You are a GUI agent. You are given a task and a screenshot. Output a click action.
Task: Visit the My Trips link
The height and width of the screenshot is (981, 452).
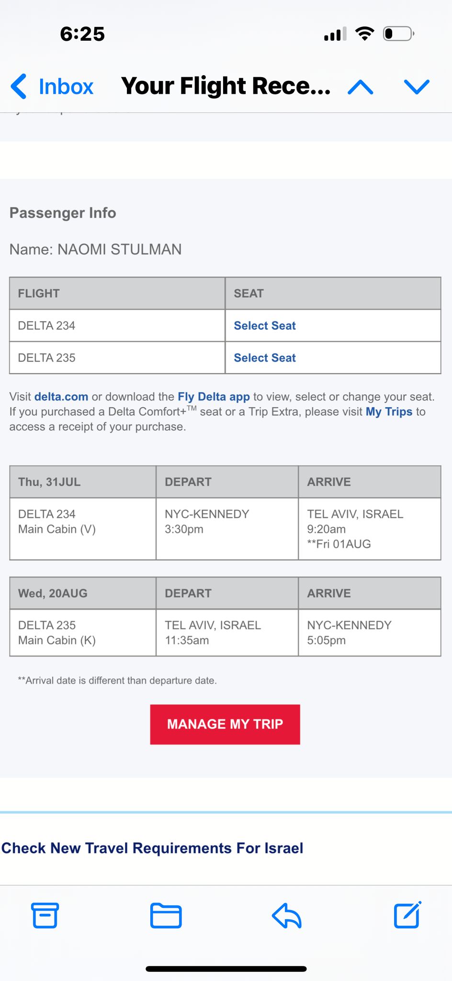(389, 412)
